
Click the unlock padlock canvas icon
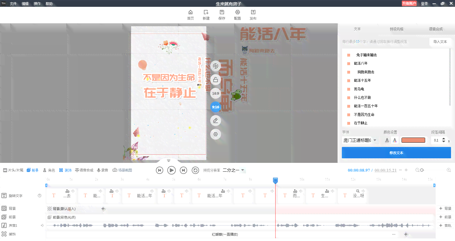pos(216,80)
